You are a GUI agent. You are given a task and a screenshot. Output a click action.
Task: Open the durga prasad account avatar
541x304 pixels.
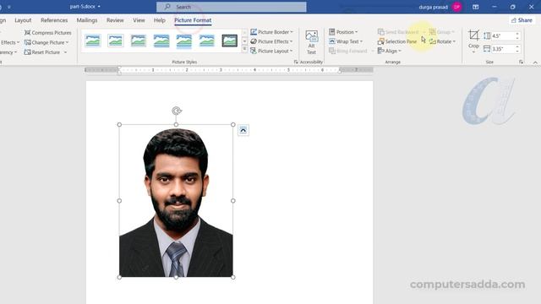(x=456, y=7)
